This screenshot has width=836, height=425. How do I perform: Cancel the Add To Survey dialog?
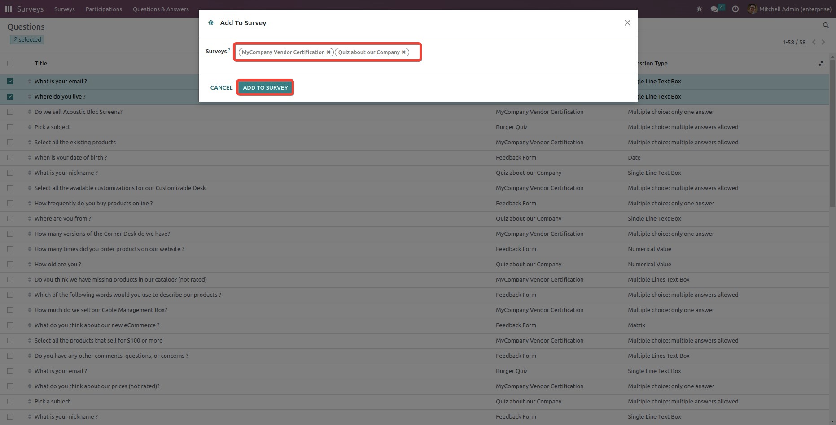221,88
